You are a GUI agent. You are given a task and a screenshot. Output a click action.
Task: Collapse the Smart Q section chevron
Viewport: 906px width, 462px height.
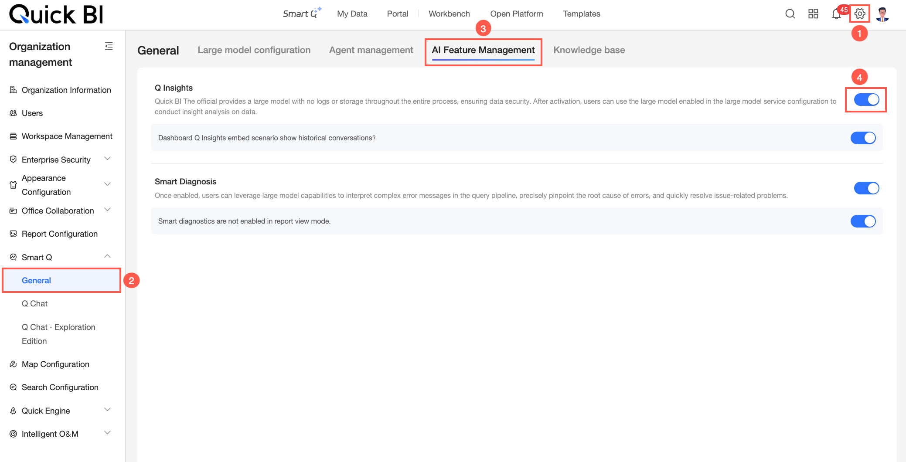[x=107, y=256]
